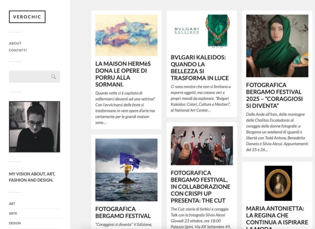Open the Crispi Up The Cut article title

[201, 187]
